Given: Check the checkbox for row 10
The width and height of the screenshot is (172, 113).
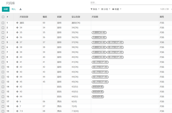Looking at the screenshot, I should tap(3, 67).
